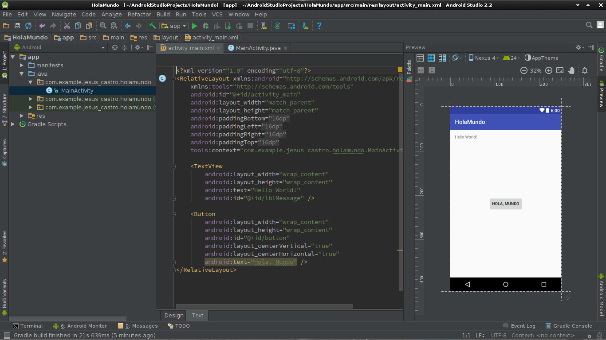Click Scroll from Source target icon
Image resolution: width=606 pixels, height=340 pixels.
pyautogui.click(x=114, y=47)
